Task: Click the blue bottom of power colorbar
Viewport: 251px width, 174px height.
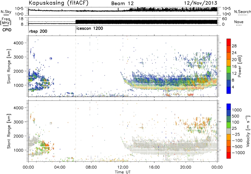Action: pos(229,90)
